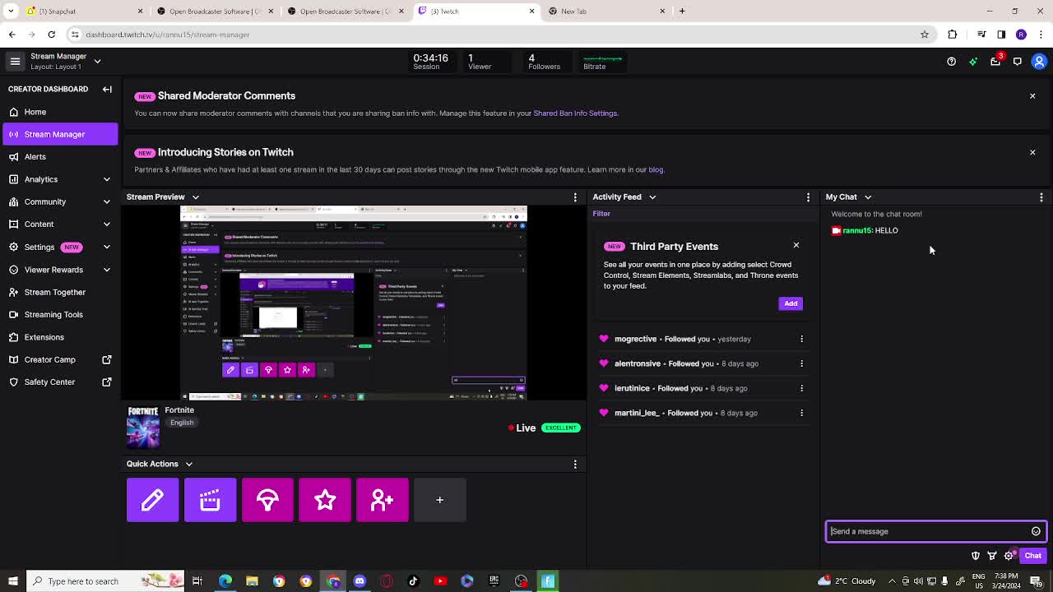Open the notifications inbox with red badge
This screenshot has width=1053, height=592.
pos(995,61)
